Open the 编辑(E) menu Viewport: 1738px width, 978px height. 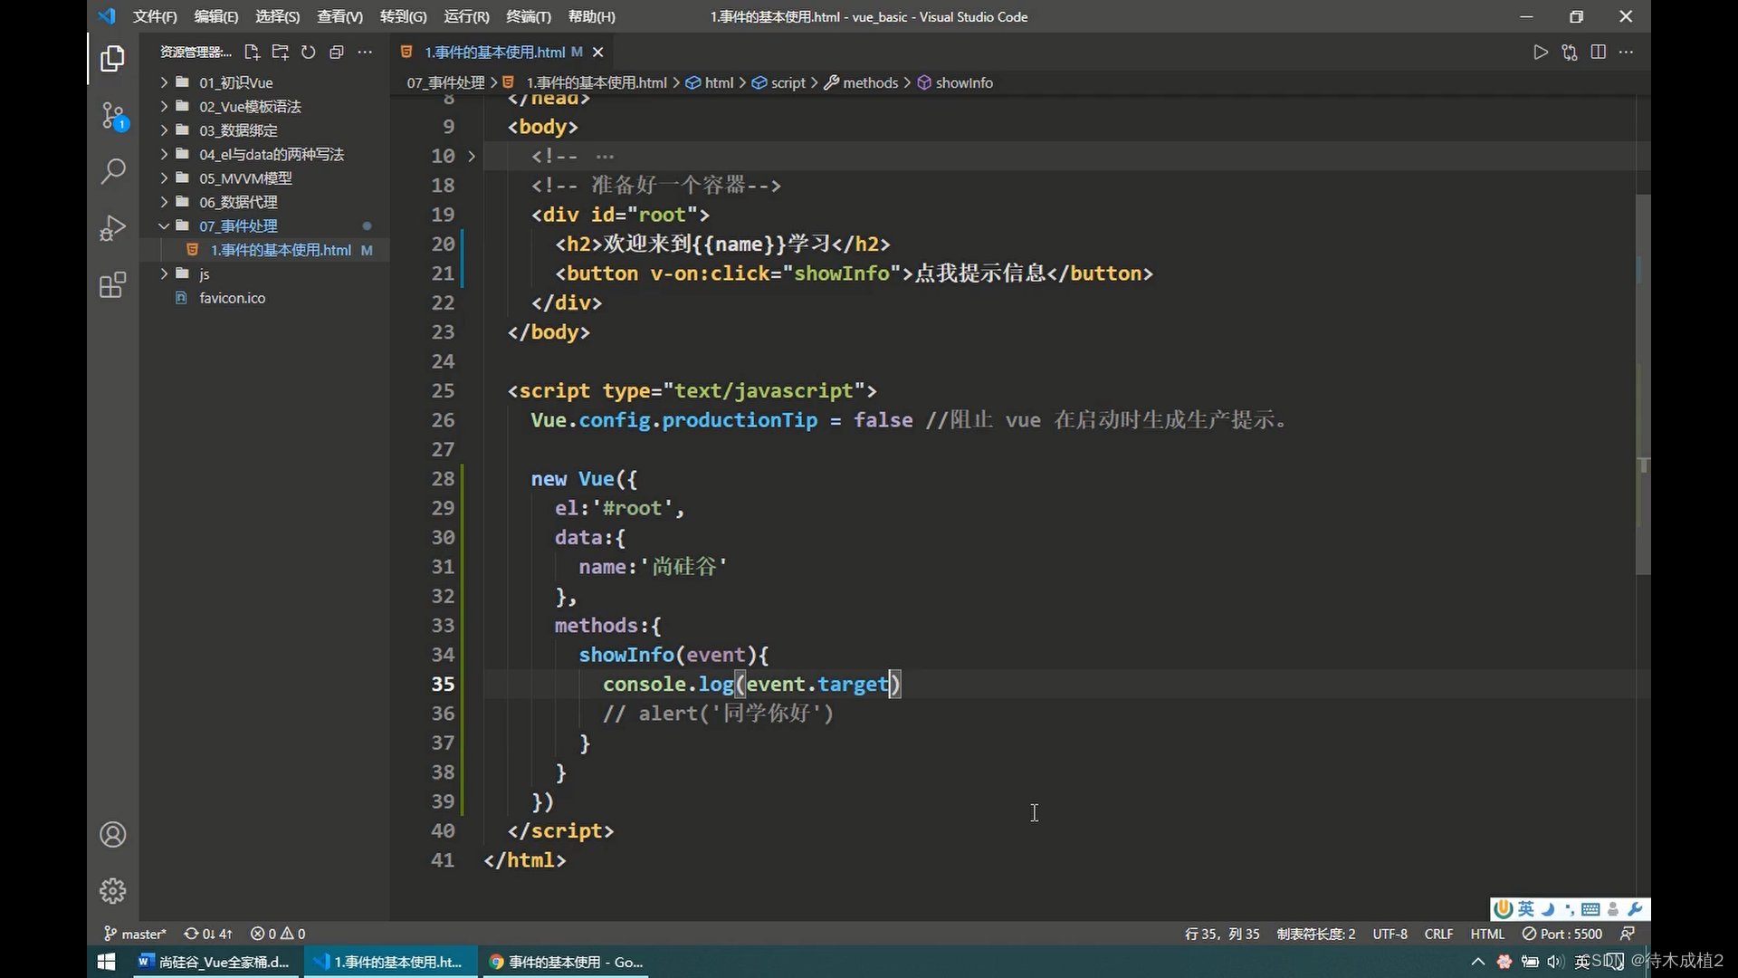tap(215, 16)
